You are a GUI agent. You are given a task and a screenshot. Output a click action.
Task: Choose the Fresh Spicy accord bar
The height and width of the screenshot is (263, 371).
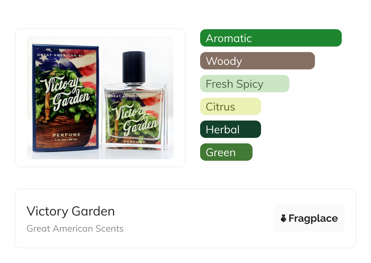click(245, 84)
